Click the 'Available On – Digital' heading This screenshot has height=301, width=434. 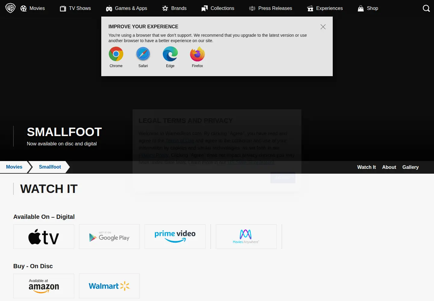(44, 217)
